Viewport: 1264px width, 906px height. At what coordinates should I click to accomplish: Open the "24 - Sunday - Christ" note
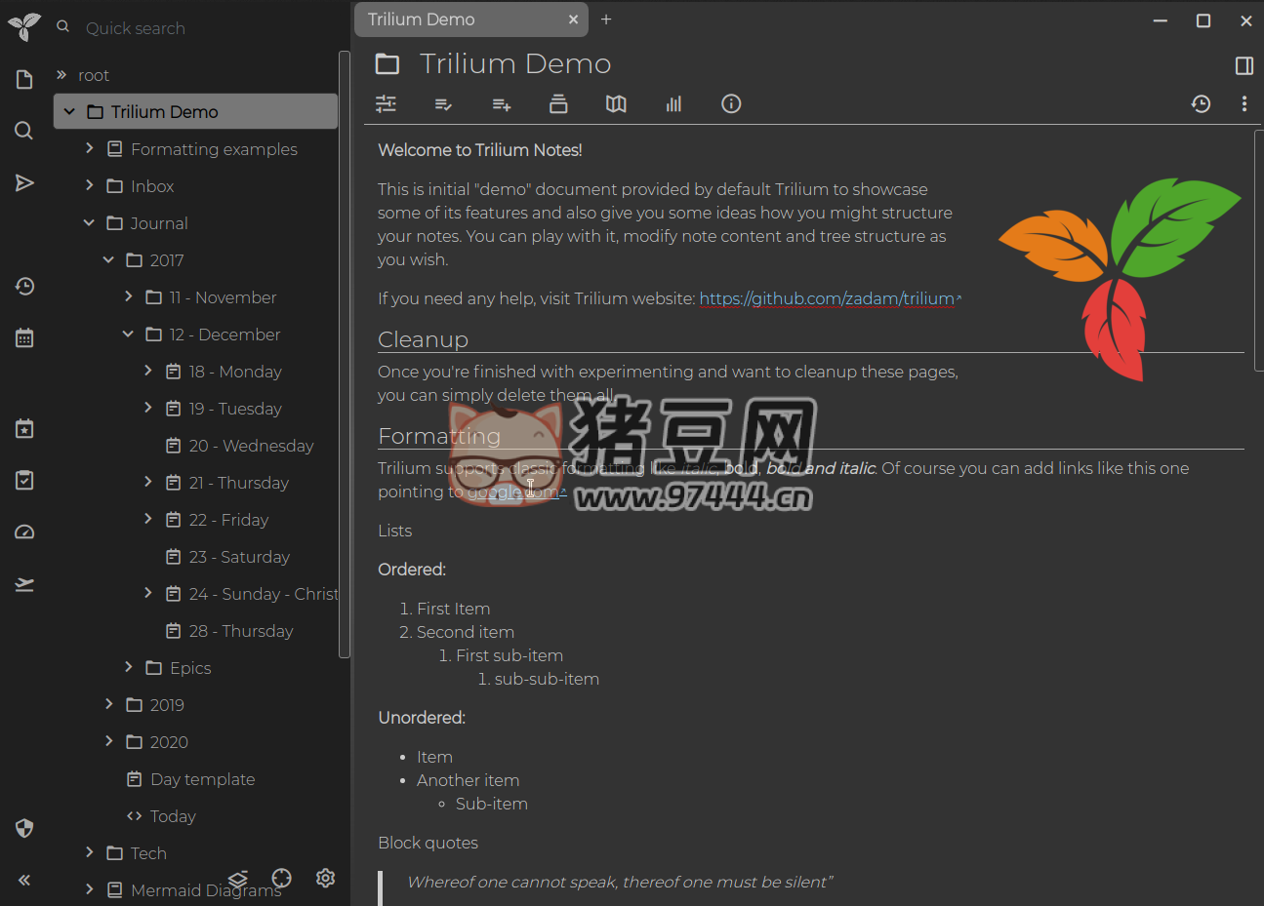tap(264, 594)
